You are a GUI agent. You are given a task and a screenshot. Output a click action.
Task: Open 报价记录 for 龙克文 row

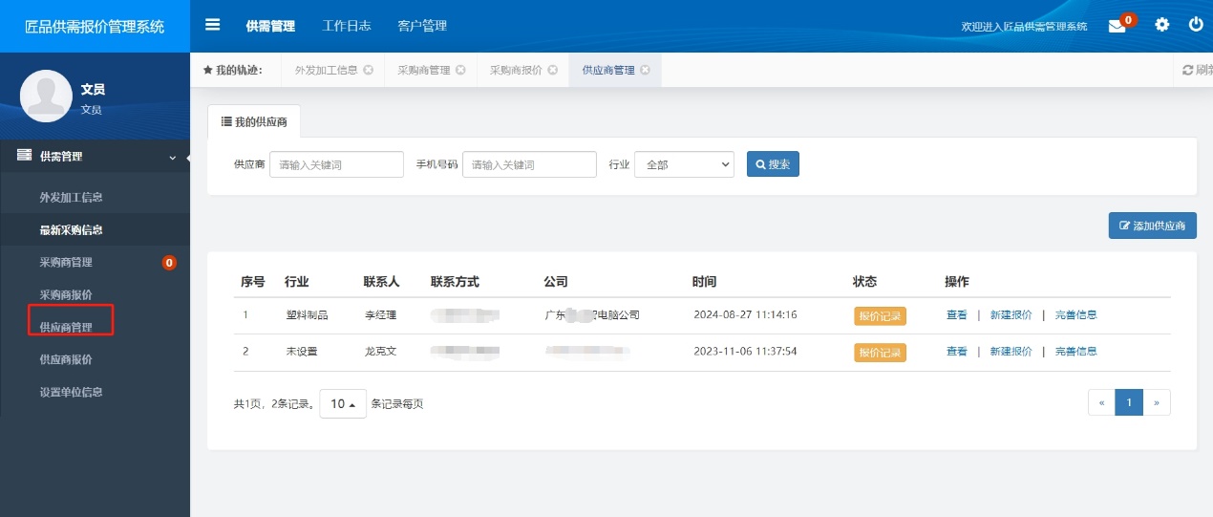point(880,352)
